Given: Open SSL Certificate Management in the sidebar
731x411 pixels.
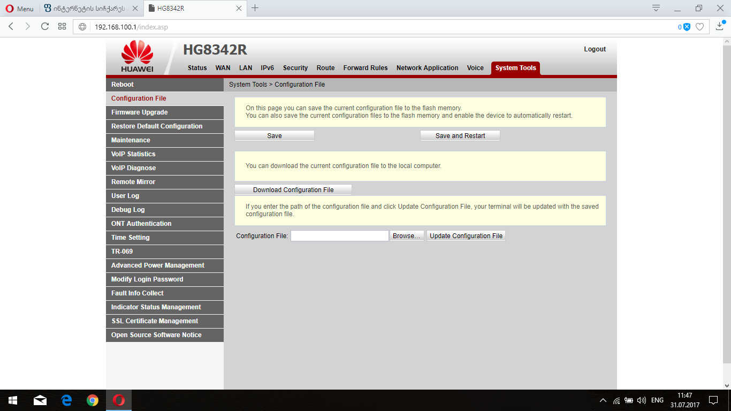Looking at the screenshot, I should 165,321.
